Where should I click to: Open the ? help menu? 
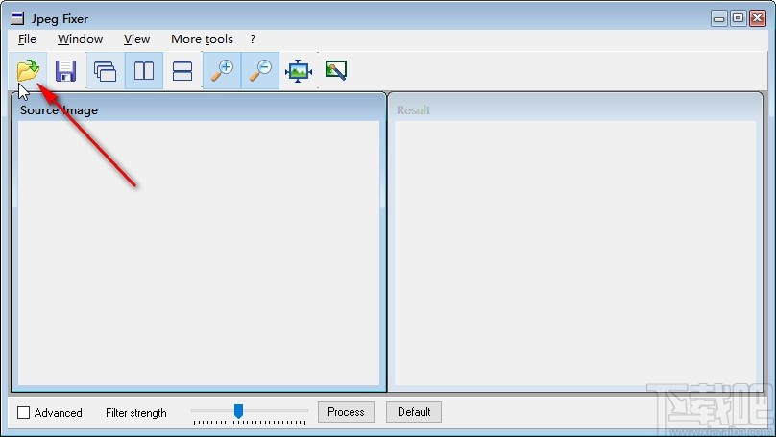pyautogui.click(x=253, y=39)
